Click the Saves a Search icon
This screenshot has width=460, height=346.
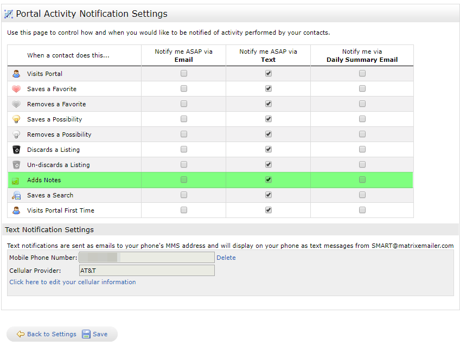pyautogui.click(x=16, y=195)
